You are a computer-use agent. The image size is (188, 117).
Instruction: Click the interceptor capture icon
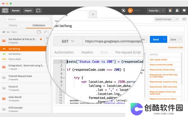[x=123, y=11]
